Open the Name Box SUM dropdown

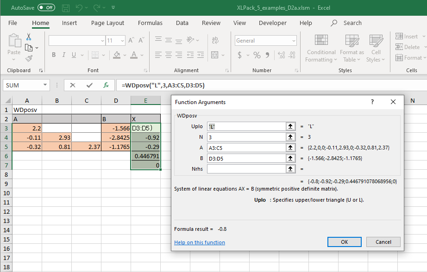click(45, 85)
